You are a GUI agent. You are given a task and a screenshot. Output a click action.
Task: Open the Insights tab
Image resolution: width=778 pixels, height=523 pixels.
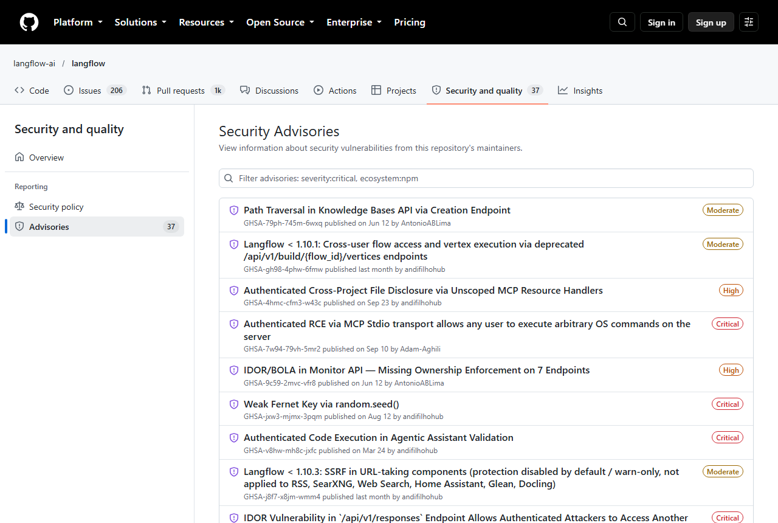[580, 91]
